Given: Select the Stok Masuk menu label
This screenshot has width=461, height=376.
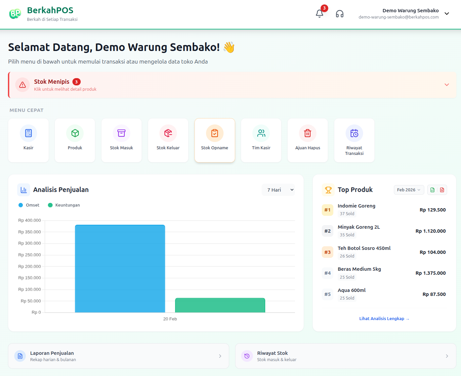Looking at the screenshot, I should (x=121, y=148).
